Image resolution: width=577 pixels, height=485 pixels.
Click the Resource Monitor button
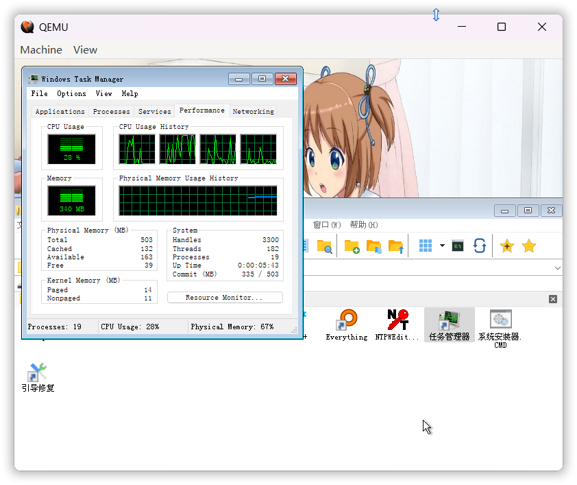[225, 298]
